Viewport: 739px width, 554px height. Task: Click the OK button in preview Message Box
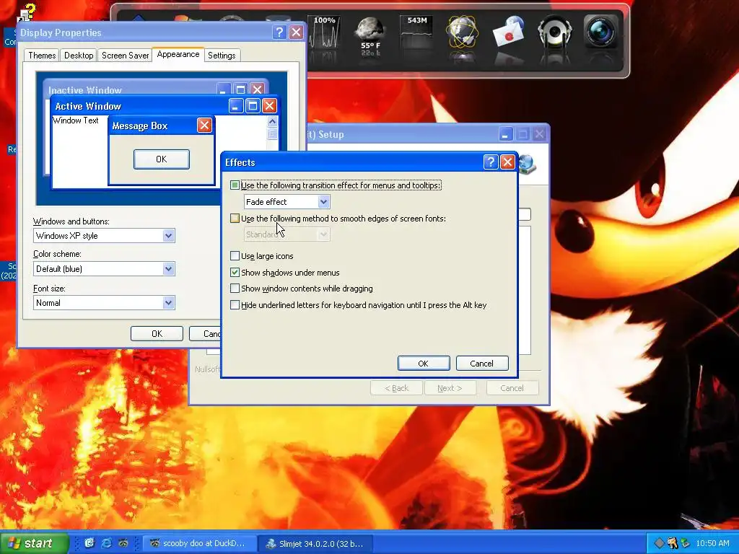click(x=161, y=159)
